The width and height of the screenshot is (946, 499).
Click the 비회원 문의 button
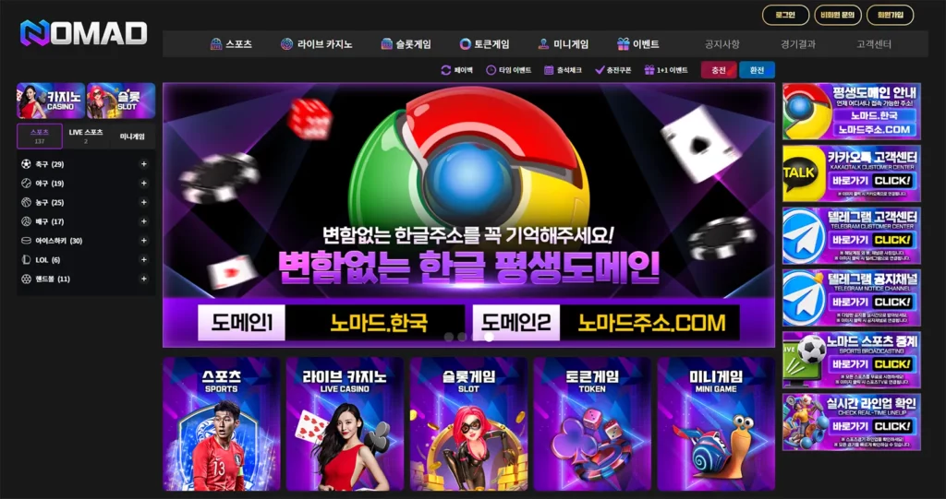click(x=837, y=15)
